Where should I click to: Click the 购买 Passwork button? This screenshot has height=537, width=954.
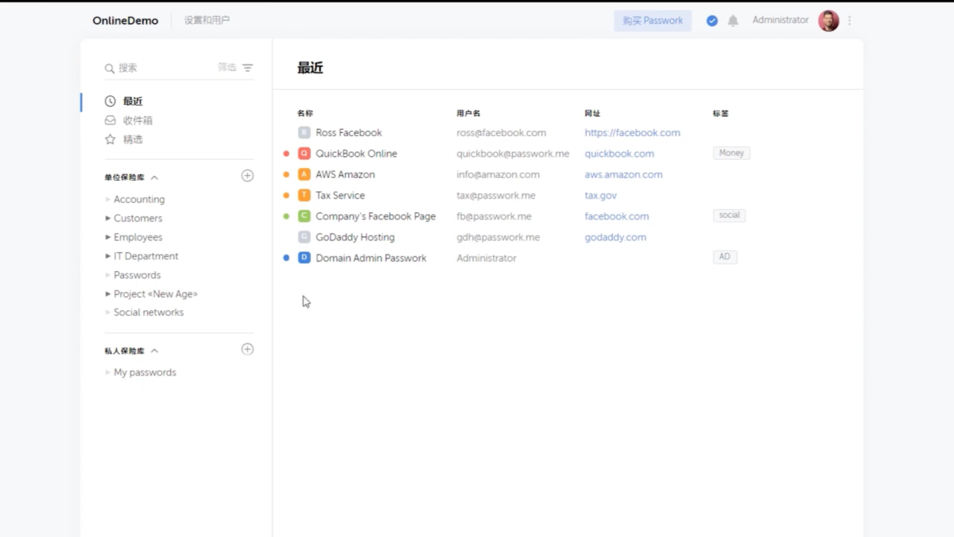coord(653,21)
